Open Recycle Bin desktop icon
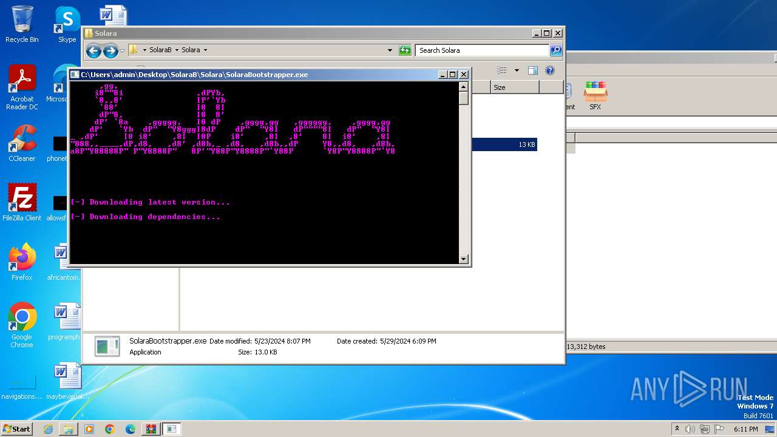 [x=22, y=24]
